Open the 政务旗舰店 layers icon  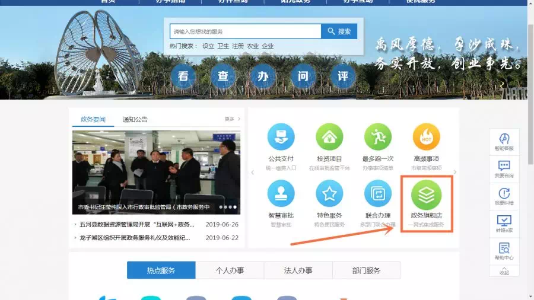click(426, 194)
